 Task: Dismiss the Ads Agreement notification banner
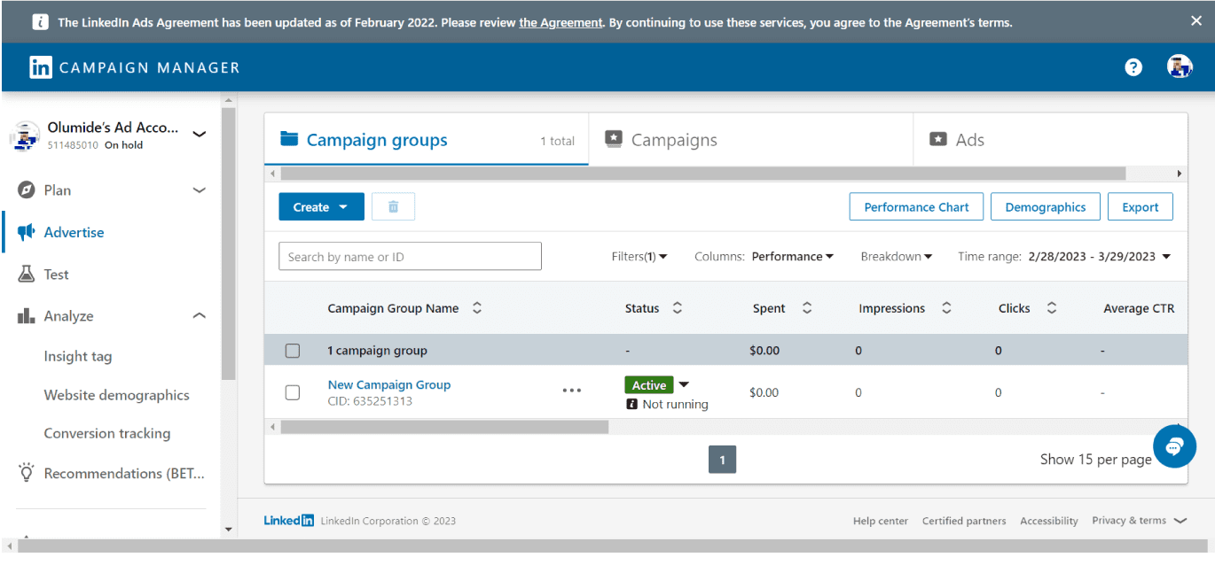[x=1195, y=21]
